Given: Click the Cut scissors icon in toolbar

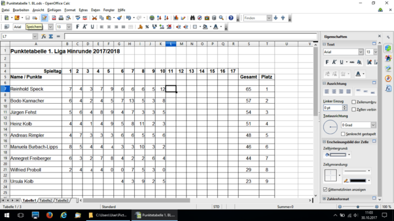Looking at the screenshot, I should [x=94, y=18].
